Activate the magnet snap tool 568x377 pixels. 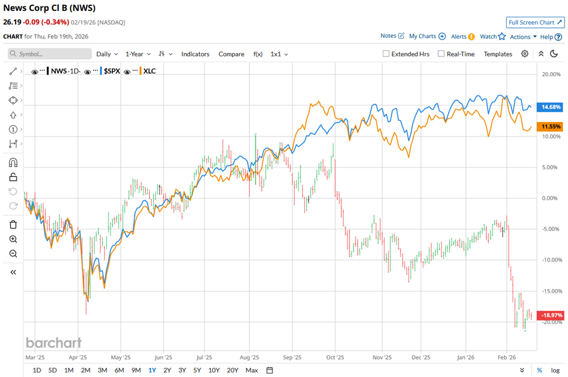(13, 162)
